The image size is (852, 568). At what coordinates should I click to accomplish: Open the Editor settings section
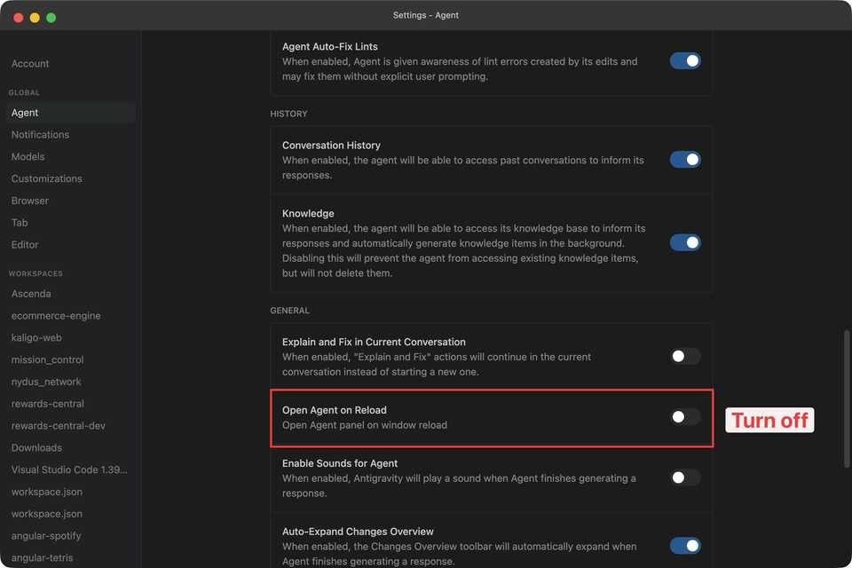[24, 244]
